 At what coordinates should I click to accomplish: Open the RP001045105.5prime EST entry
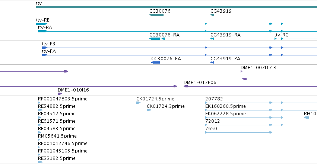(x=63, y=151)
